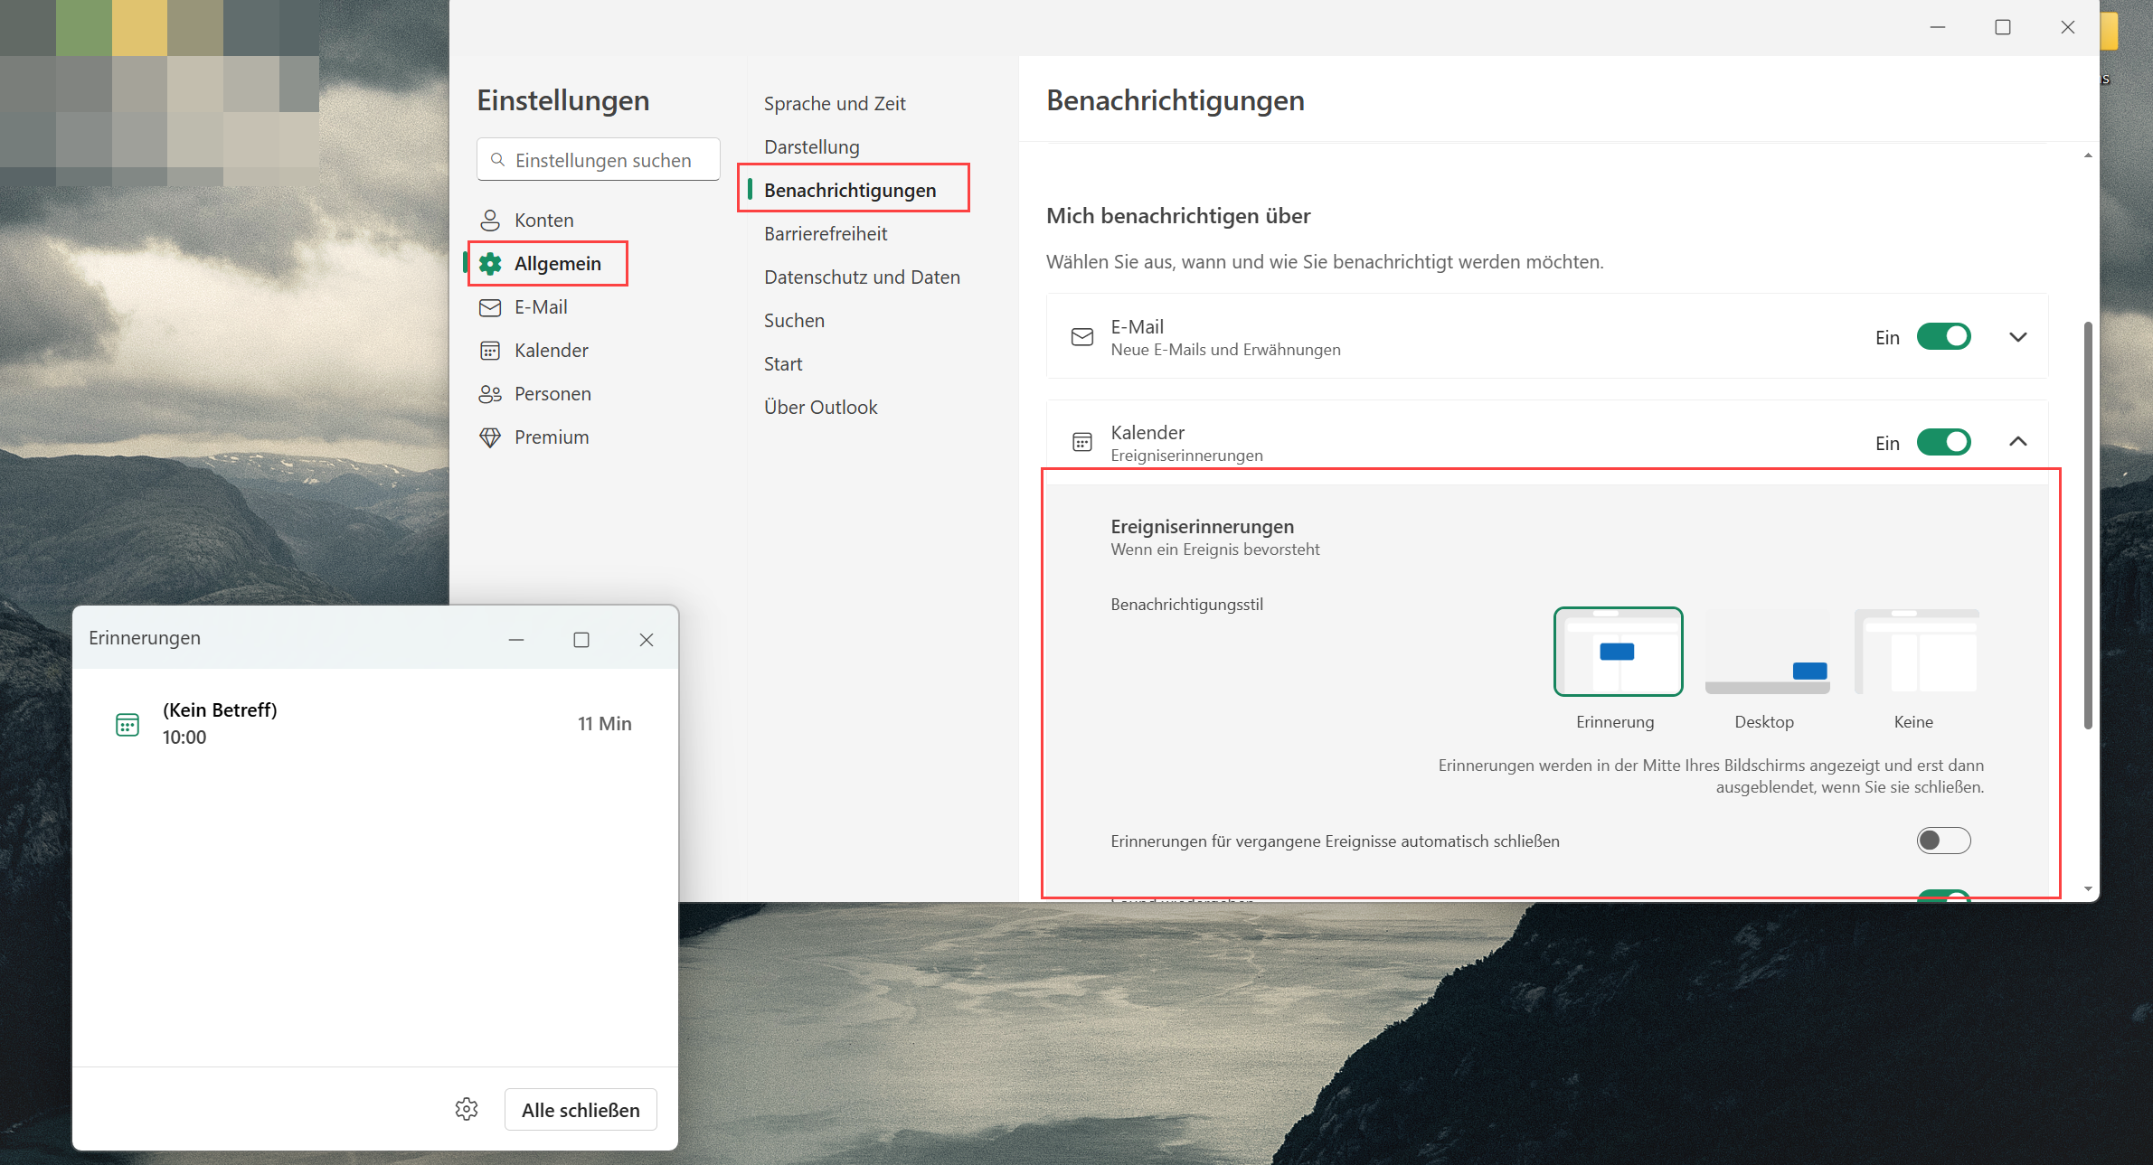This screenshot has height=1165, width=2153.
Task: Expand the E-Mail notification section chevron
Action: tap(2018, 337)
